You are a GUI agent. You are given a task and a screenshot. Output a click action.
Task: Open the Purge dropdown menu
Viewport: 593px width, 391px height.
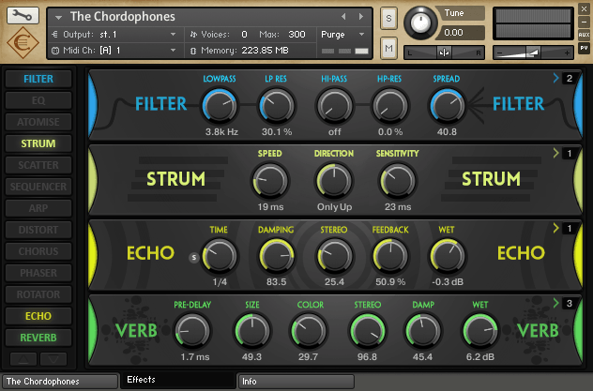tap(343, 35)
